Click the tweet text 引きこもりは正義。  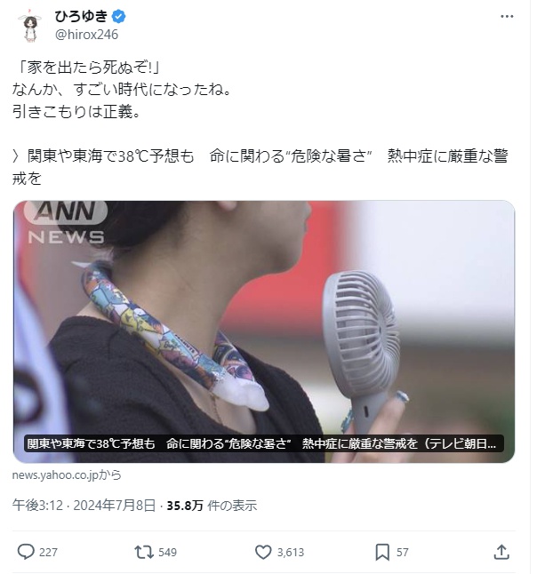coord(76,112)
